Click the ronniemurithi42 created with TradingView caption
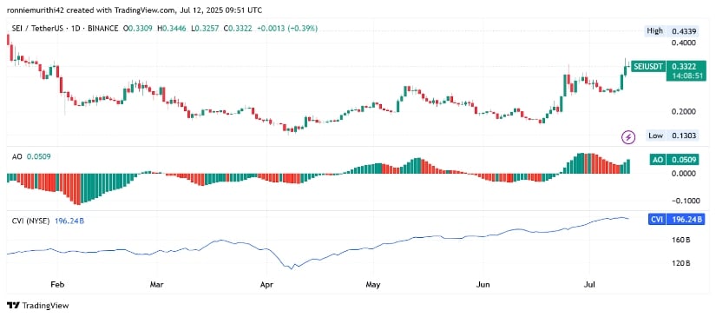Image resolution: width=716 pixels, height=317 pixels. (x=135, y=10)
